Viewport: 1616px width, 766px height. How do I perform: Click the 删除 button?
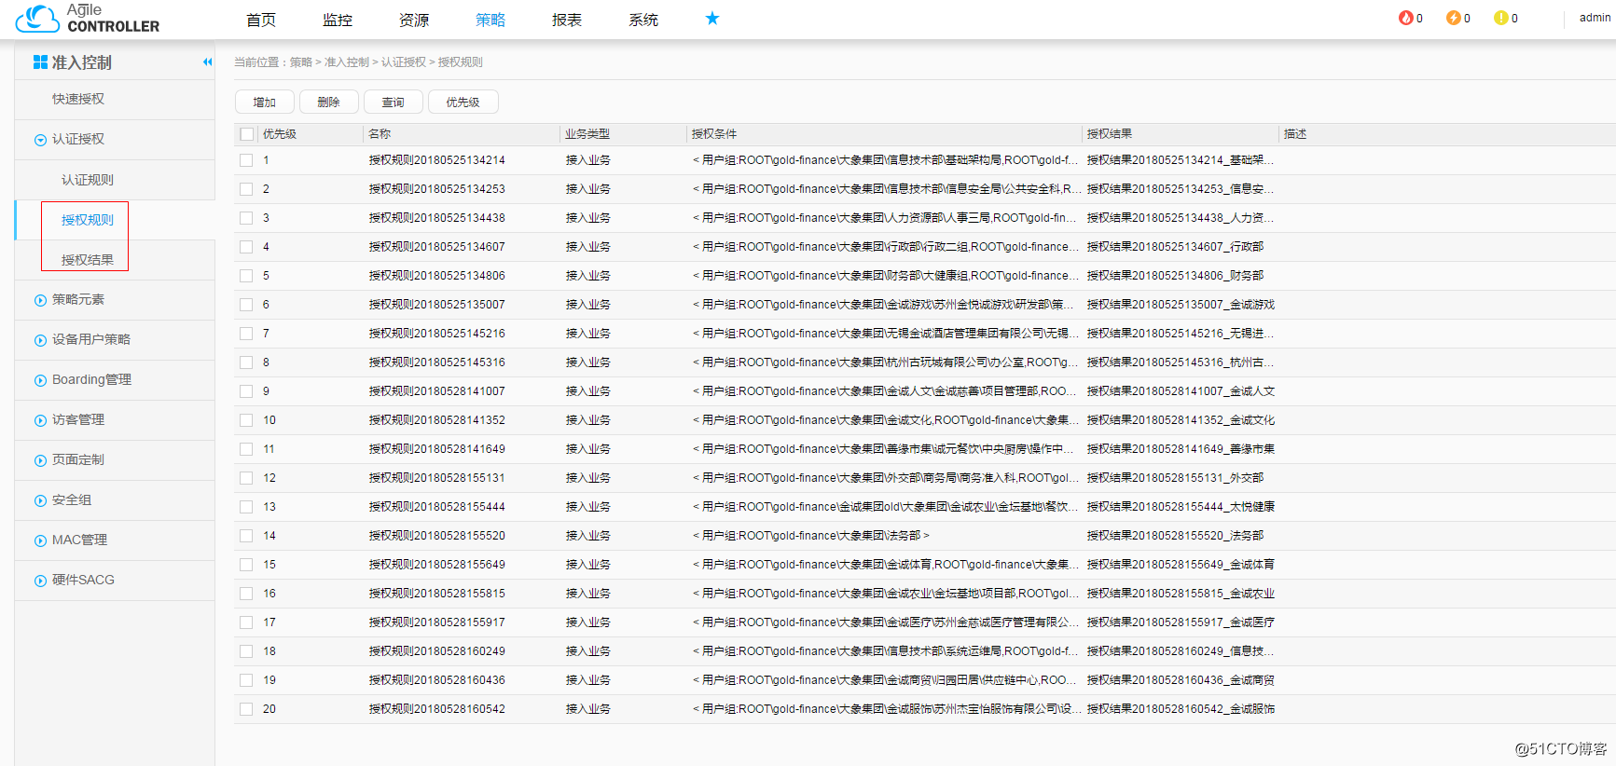point(329,102)
